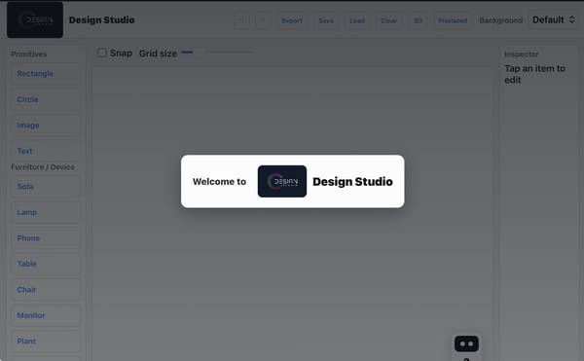
Task: Click the redo arrow button beside Export
Action: click(263, 20)
